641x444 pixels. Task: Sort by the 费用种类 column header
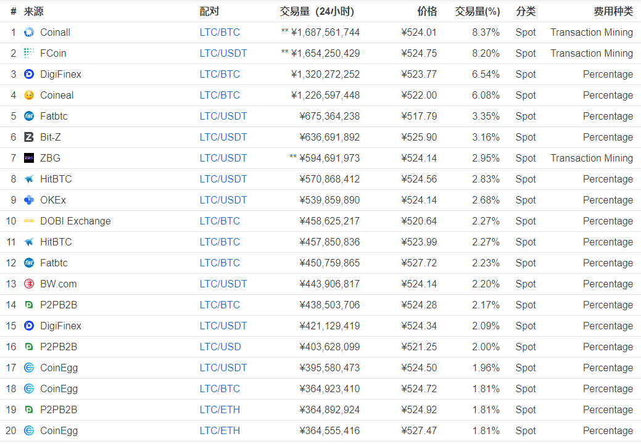click(x=613, y=12)
